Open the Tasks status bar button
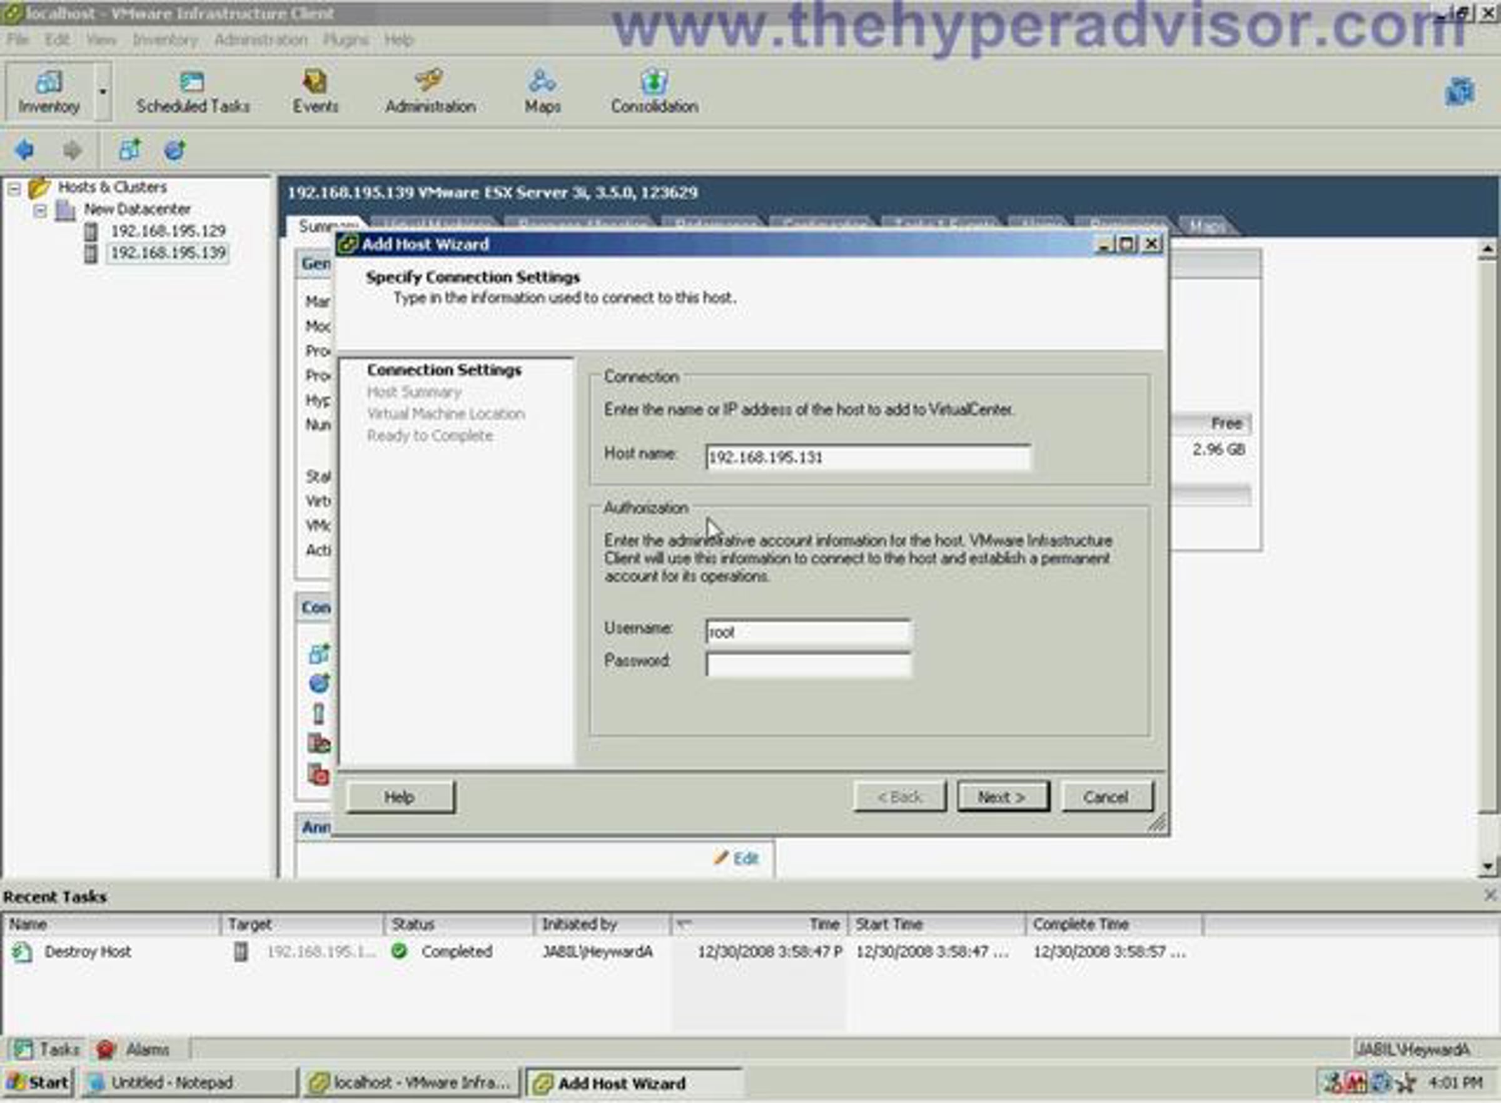 47,1050
